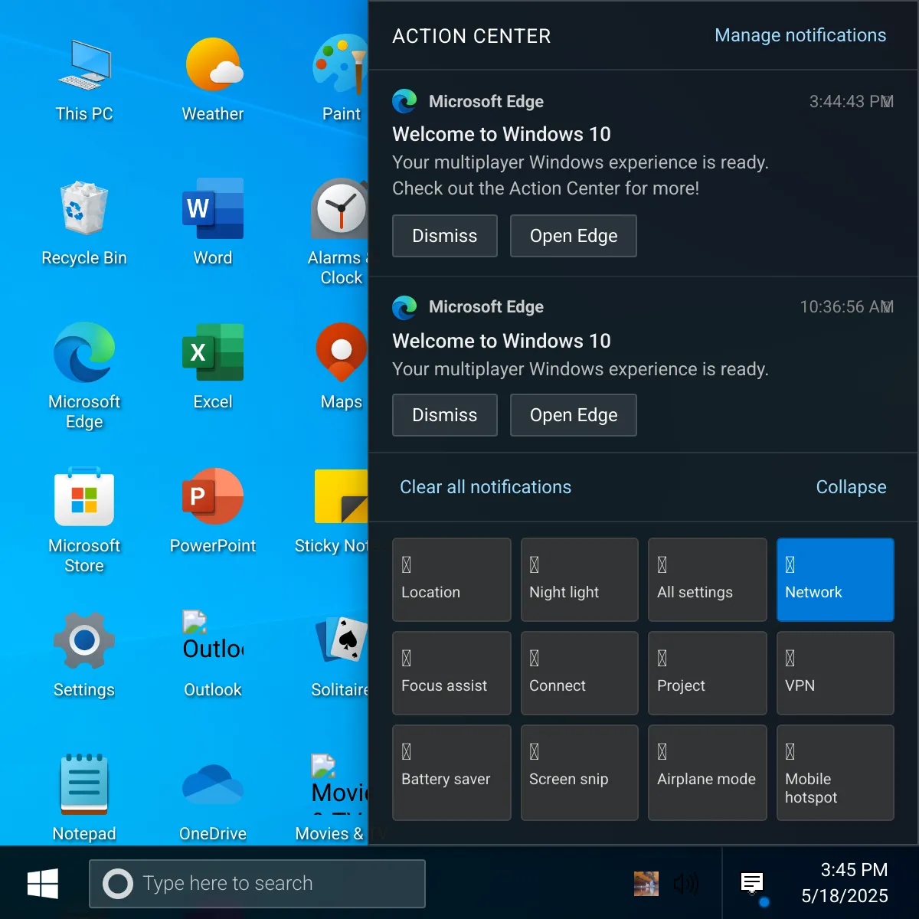The height and width of the screenshot is (919, 919).
Task: Open the Notepad desktop icon
Action: pyautogui.click(x=84, y=800)
